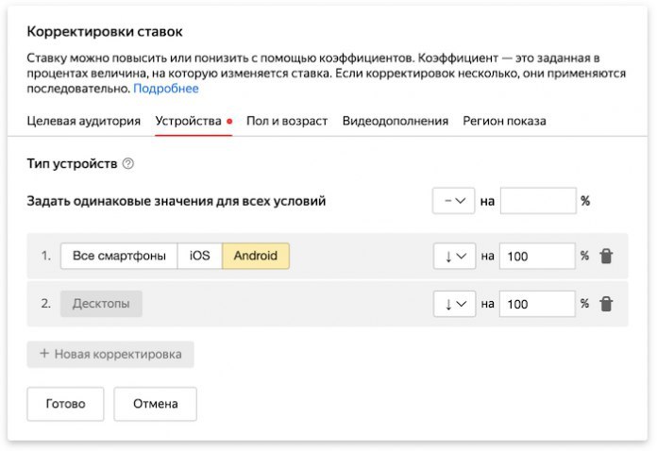Delete the smartphones adjustment with trash icon
The image size is (657, 451).
click(x=606, y=256)
